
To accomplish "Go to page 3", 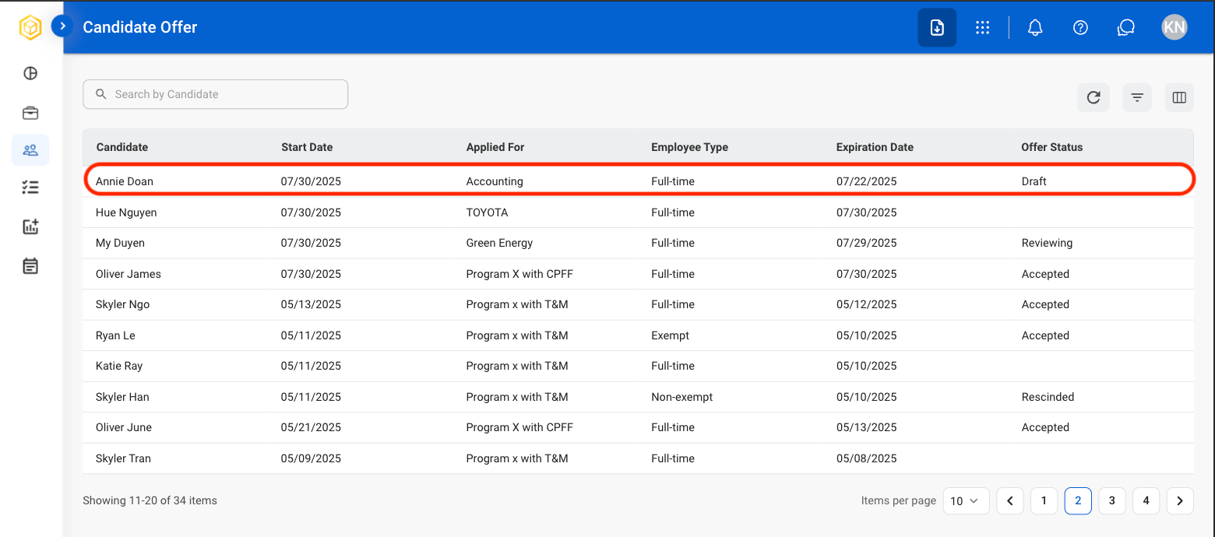I will pyautogui.click(x=1112, y=500).
